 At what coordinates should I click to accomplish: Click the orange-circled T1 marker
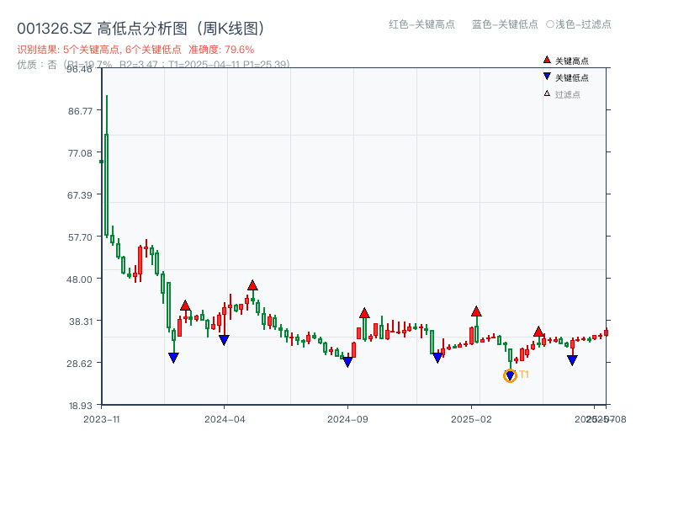click(x=510, y=375)
